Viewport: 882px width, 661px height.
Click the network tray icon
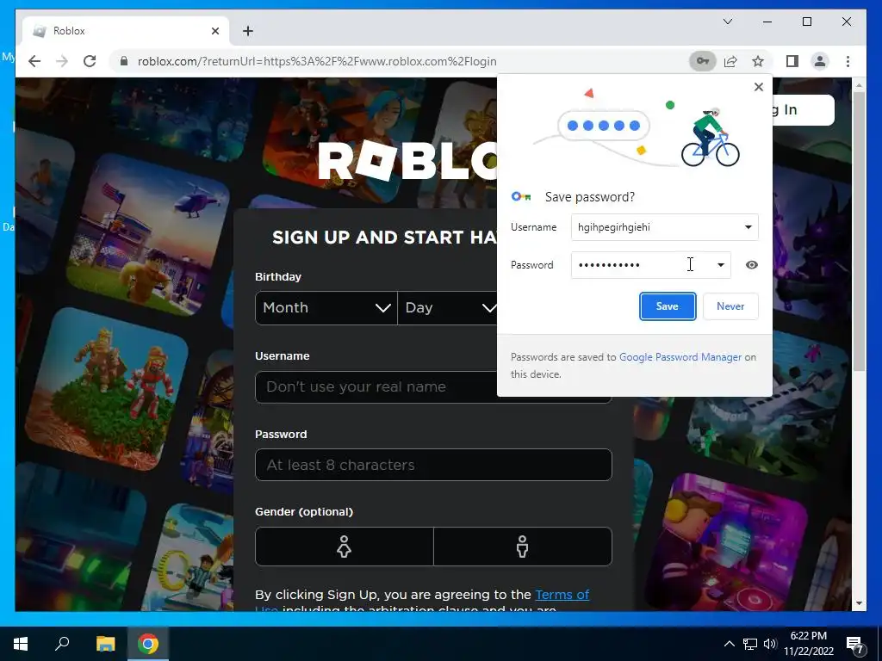(750, 644)
